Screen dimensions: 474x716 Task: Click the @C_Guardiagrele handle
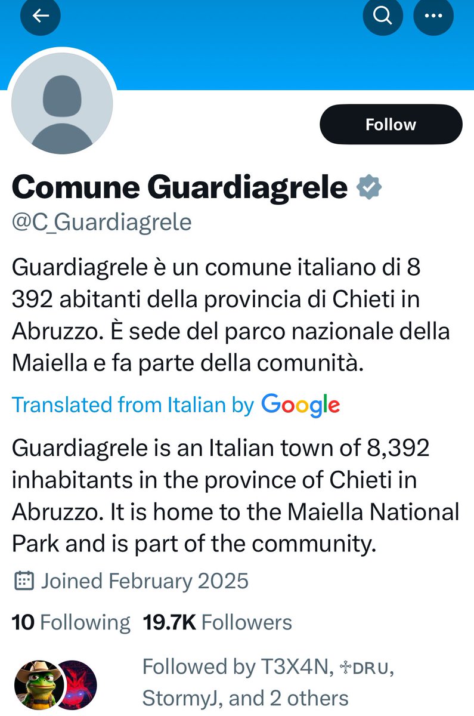[x=101, y=222]
